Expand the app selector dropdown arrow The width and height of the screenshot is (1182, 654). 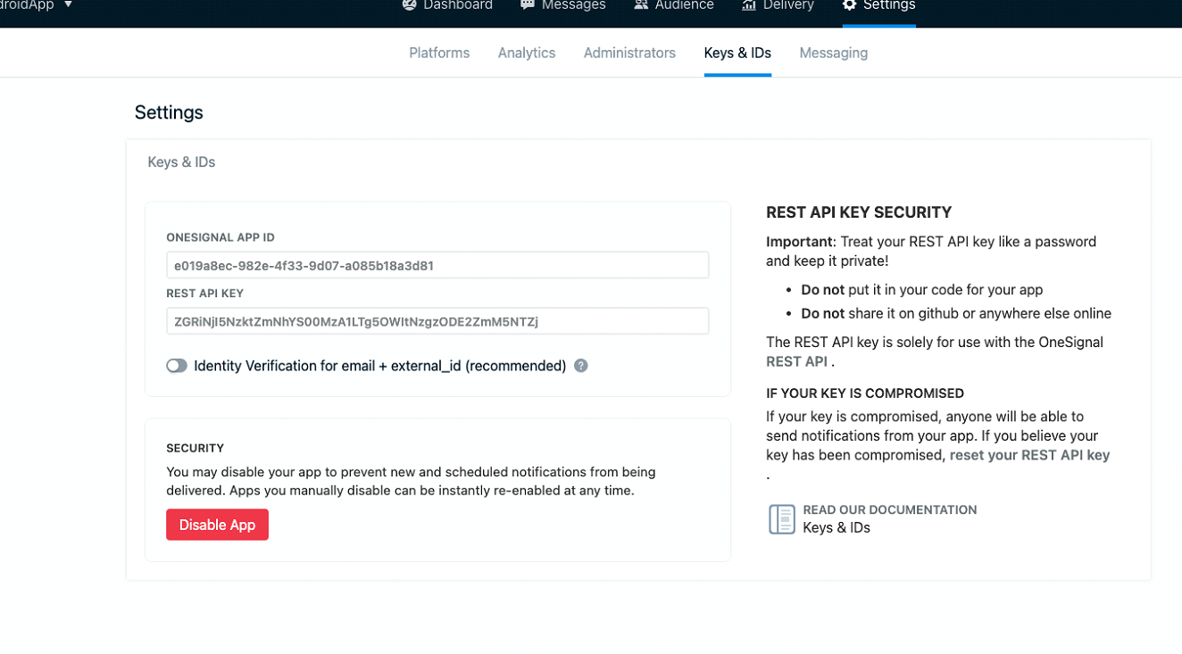click(68, 5)
